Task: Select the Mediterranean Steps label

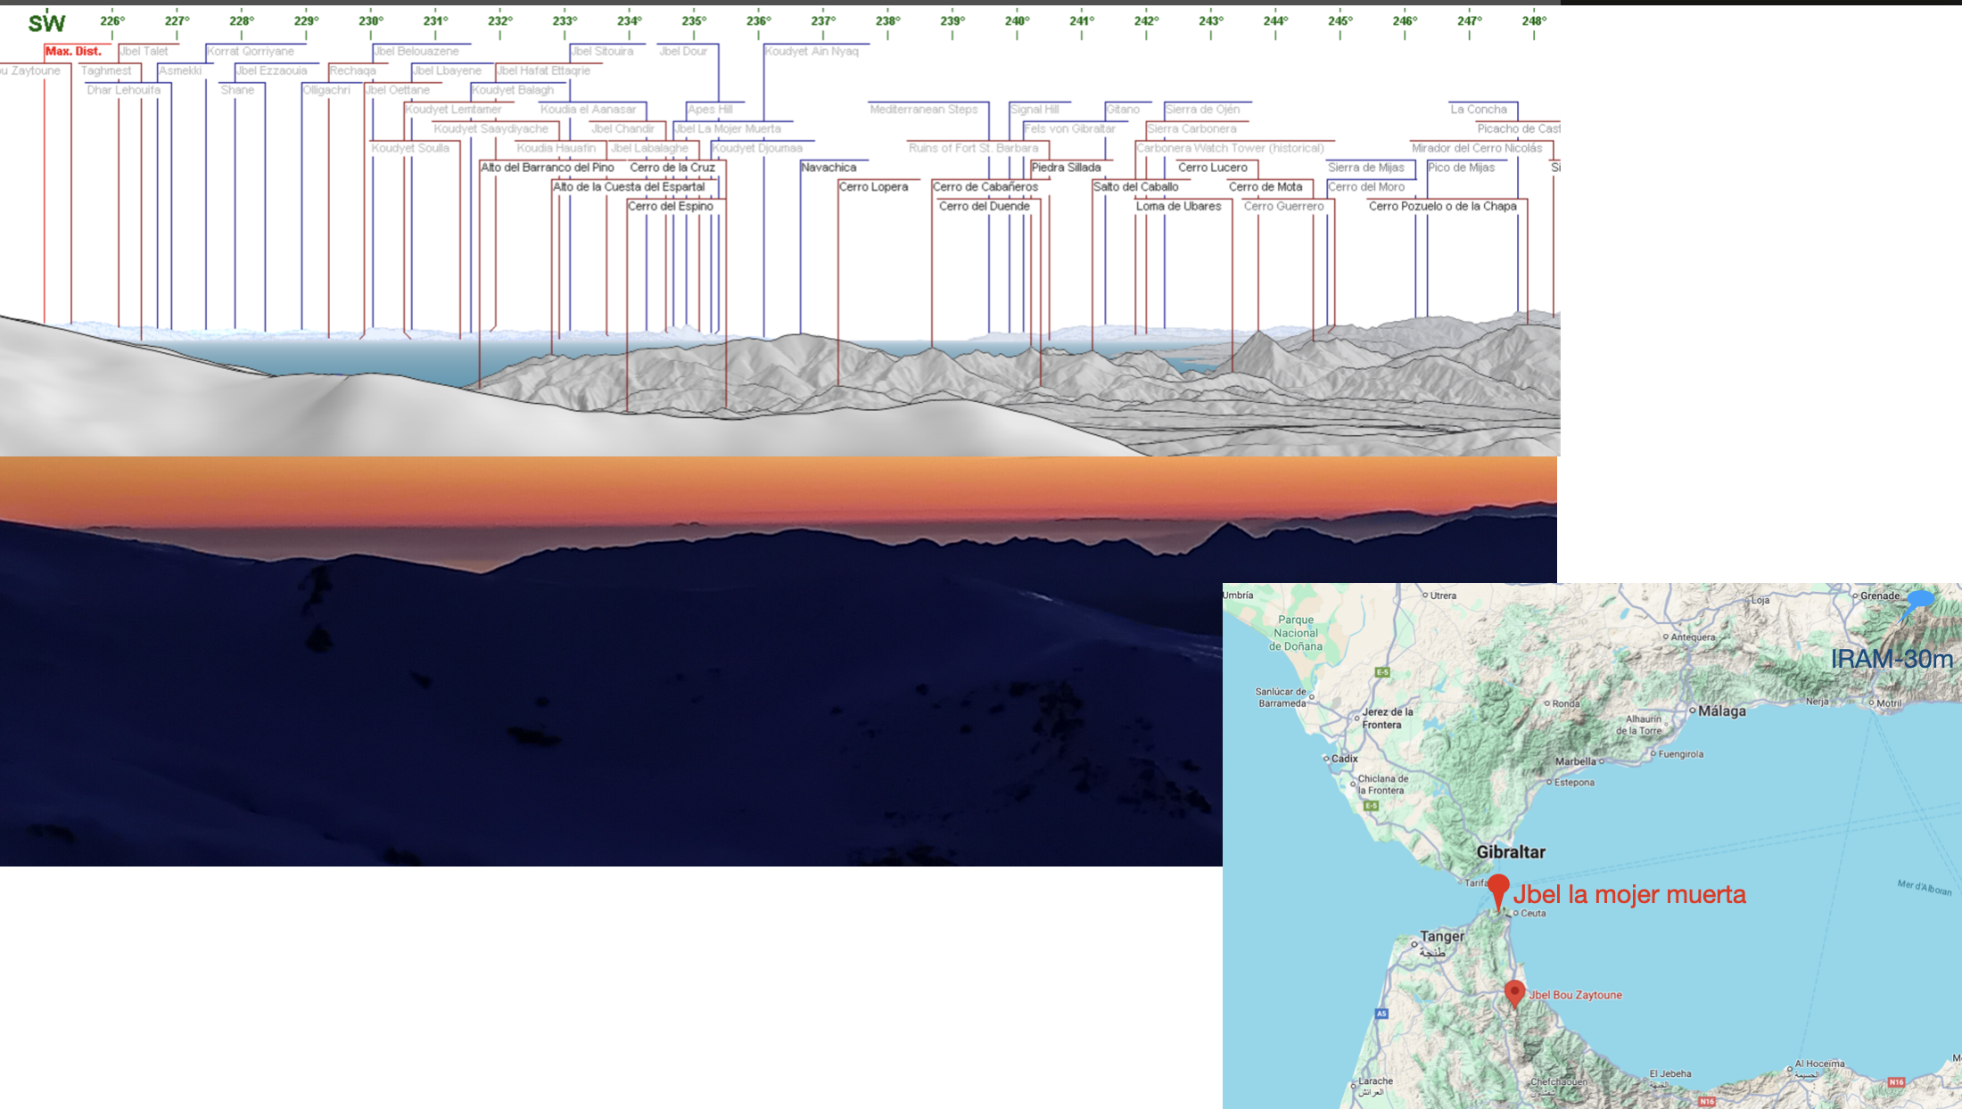Action: (x=924, y=109)
